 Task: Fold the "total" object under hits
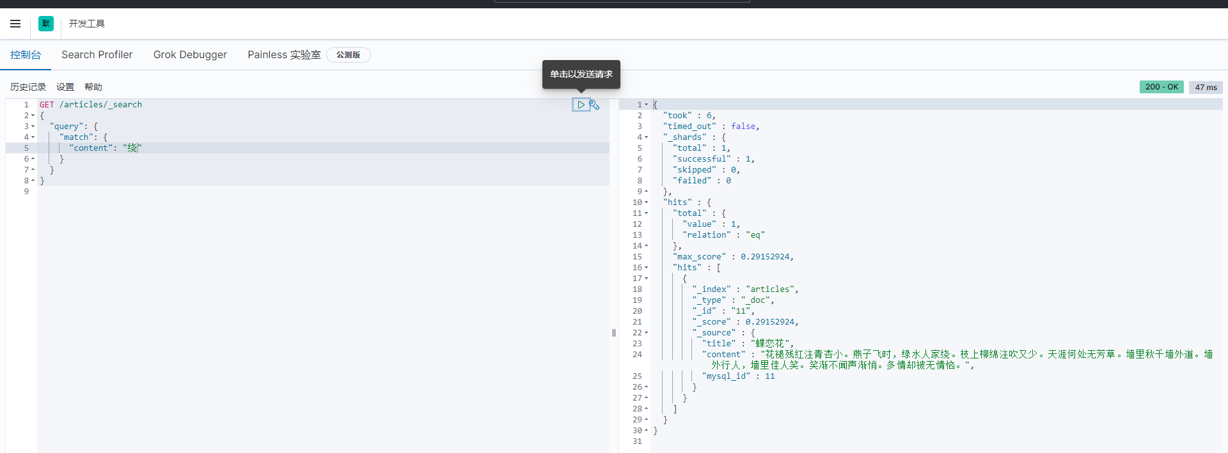tap(646, 213)
